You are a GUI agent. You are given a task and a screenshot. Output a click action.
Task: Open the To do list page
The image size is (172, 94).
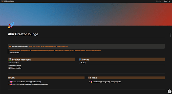(84, 63)
